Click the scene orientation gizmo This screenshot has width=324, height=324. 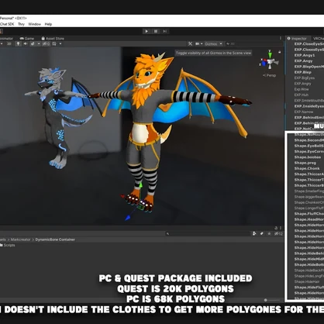pos(270,61)
